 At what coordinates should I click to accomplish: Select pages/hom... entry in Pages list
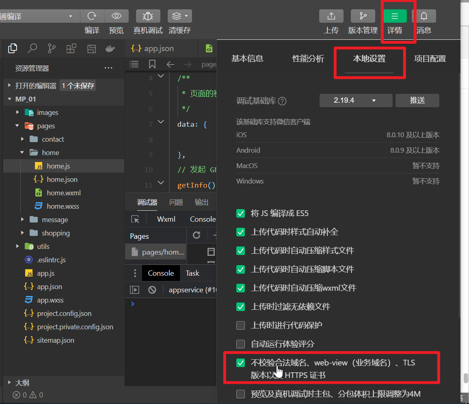pyautogui.click(x=156, y=252)
